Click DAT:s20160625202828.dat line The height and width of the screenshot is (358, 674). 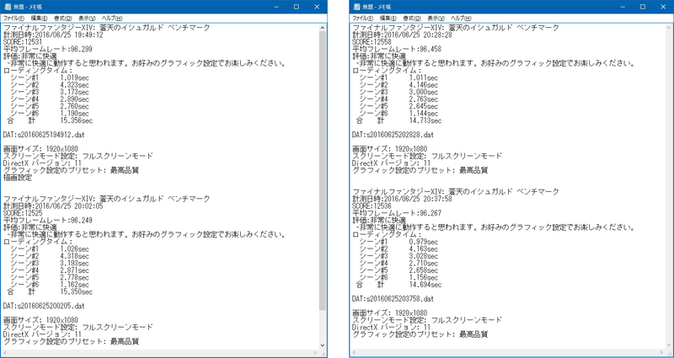[x=393, y=135]
